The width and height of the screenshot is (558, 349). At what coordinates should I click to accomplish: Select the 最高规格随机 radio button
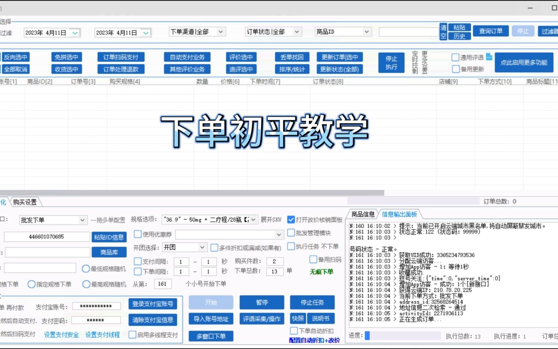point(86,284)
